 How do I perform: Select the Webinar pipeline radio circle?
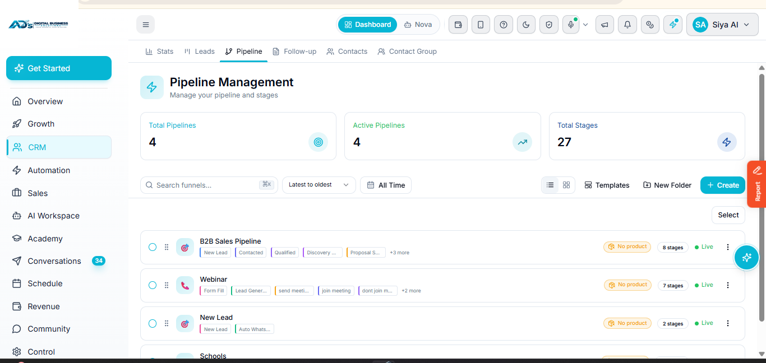pyautogui.click(x=153, y=285)
